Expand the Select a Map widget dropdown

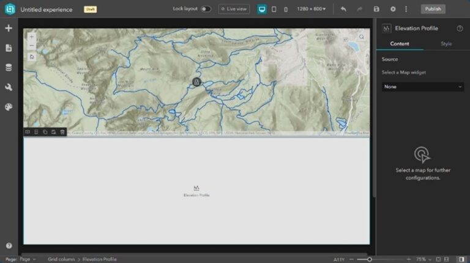422,87
